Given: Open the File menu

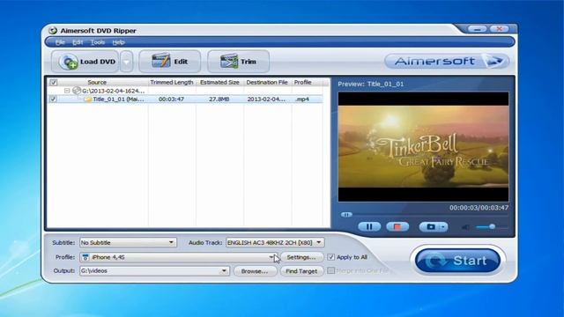Looking at the screenshot, I should [x=60, y=42].
